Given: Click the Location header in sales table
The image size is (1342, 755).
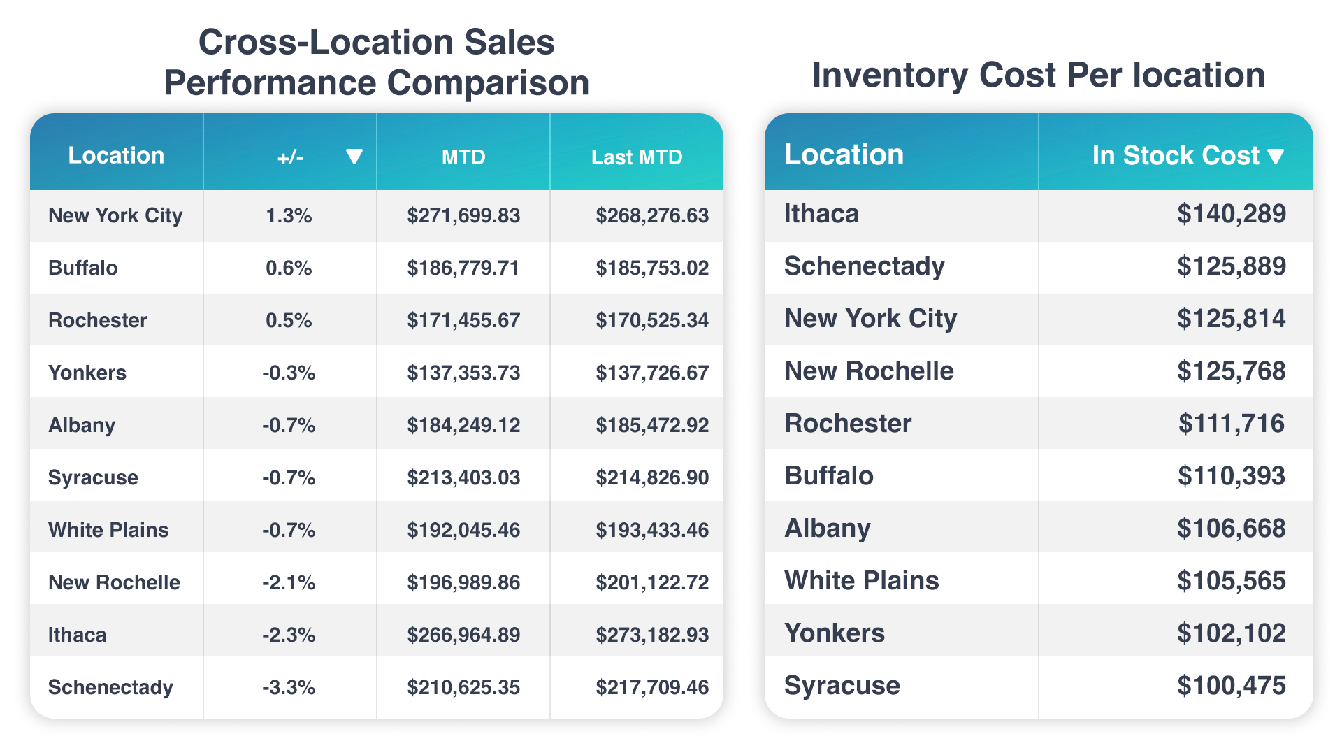Looking at the screenshot, I should 116,155.
